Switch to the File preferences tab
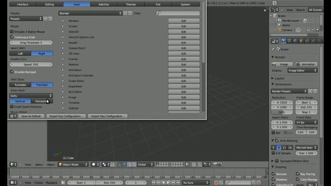 [x=158, y=4]
